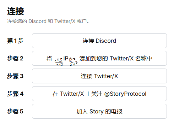Click the 连接 Twitter/X button
Screen dimensions: 174x130
coord(99,76)
